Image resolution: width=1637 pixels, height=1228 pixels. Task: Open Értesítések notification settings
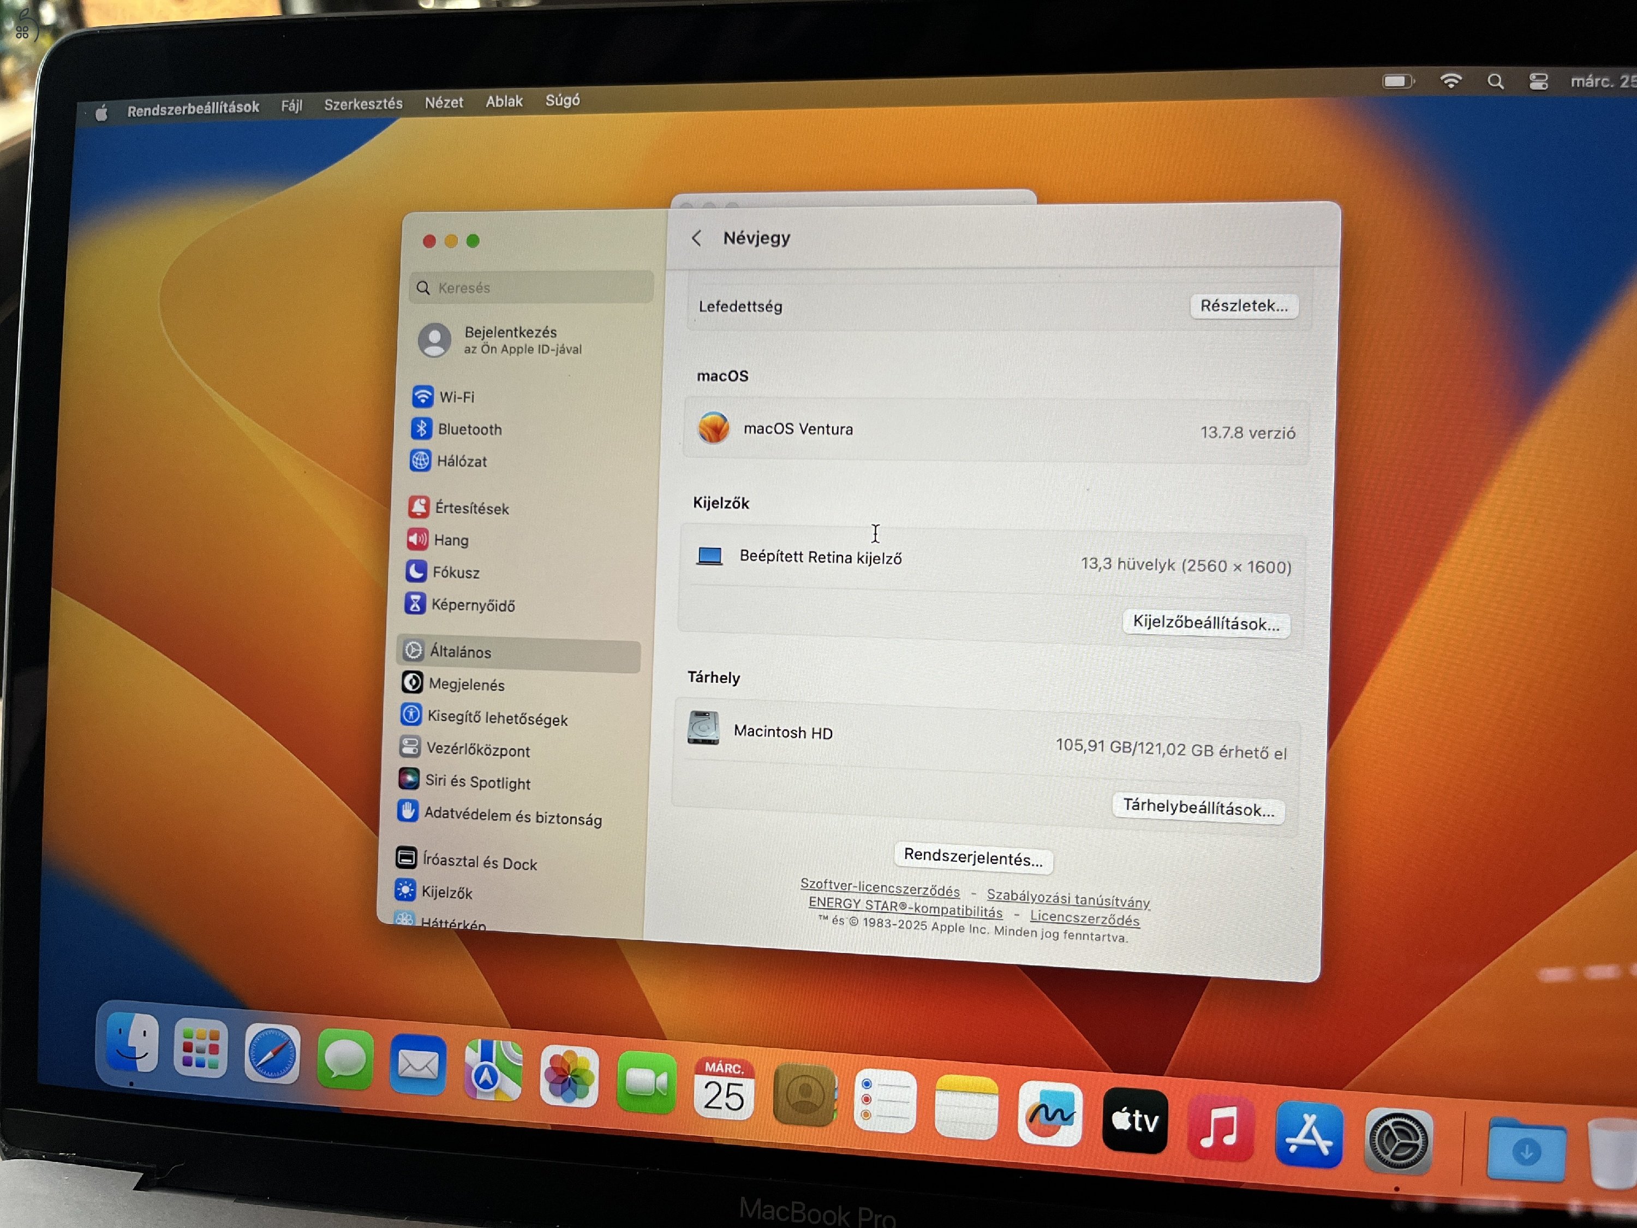point(472,508)
